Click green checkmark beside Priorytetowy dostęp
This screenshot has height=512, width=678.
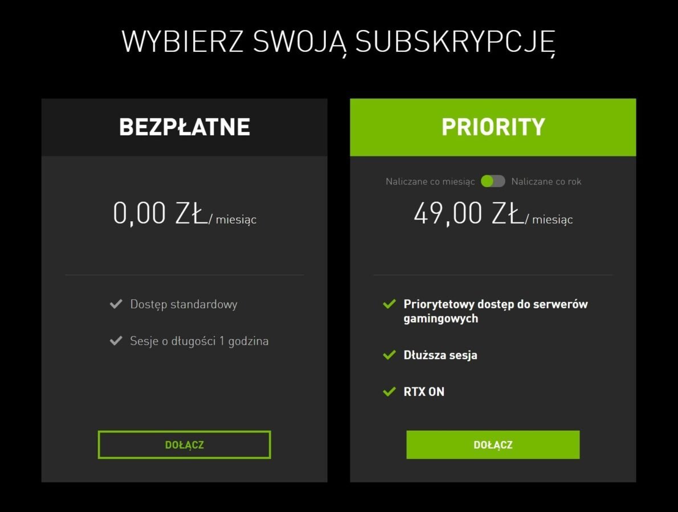(x=389, y=304)
